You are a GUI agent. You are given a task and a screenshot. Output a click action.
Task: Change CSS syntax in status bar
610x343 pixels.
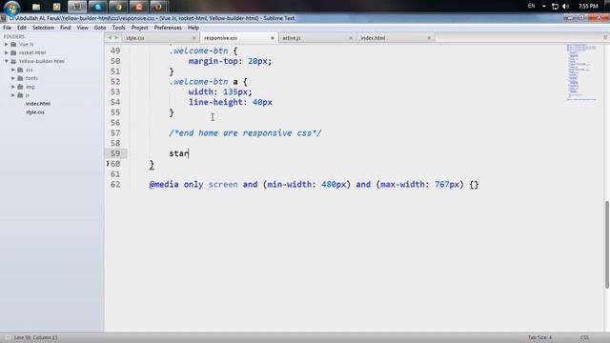584,337
